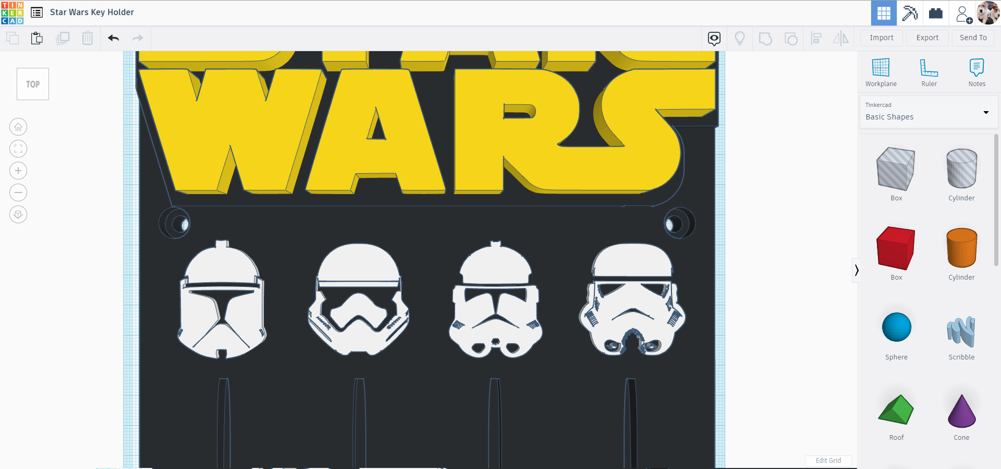Click the Align tool icon

point(816,38)
